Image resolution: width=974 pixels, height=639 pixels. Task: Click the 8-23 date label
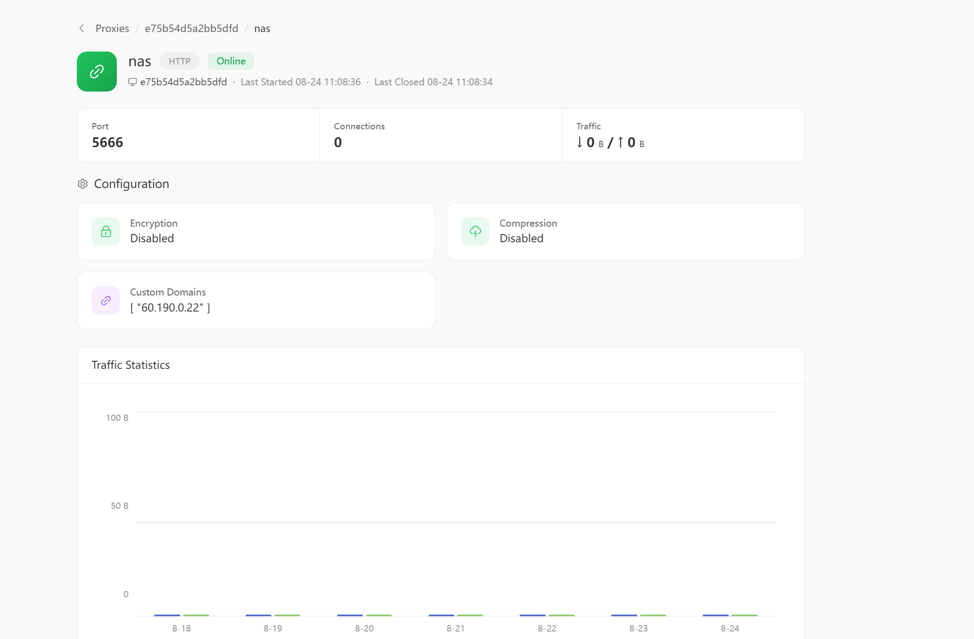tap(639, 628)
